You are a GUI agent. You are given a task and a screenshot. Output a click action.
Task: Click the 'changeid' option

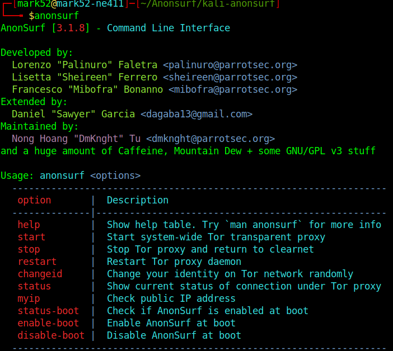pyautogui.click(x=40, y=274)
